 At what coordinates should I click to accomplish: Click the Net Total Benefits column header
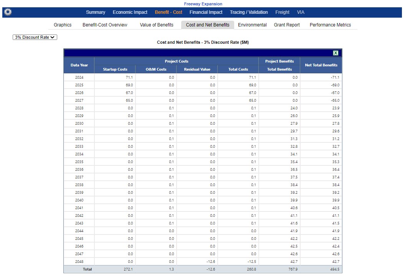tap(321, 65)
